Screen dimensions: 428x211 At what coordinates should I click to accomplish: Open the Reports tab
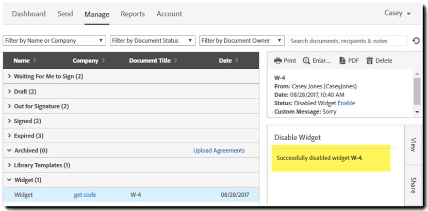coord(133,14)
